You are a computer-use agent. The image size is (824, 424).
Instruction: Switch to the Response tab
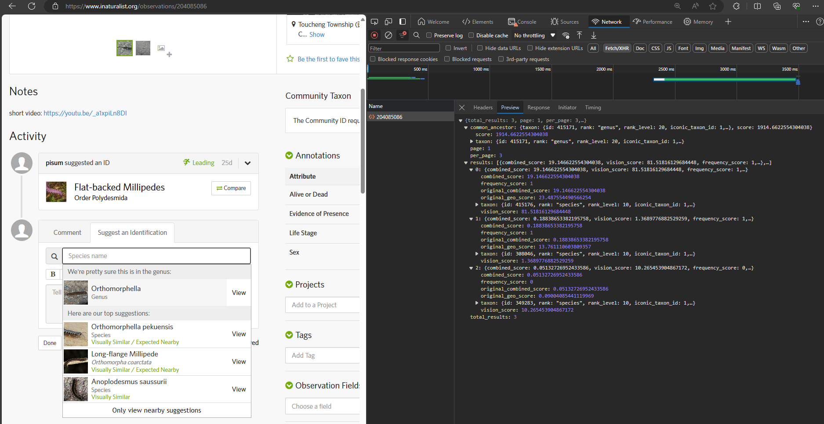point(538,108)
